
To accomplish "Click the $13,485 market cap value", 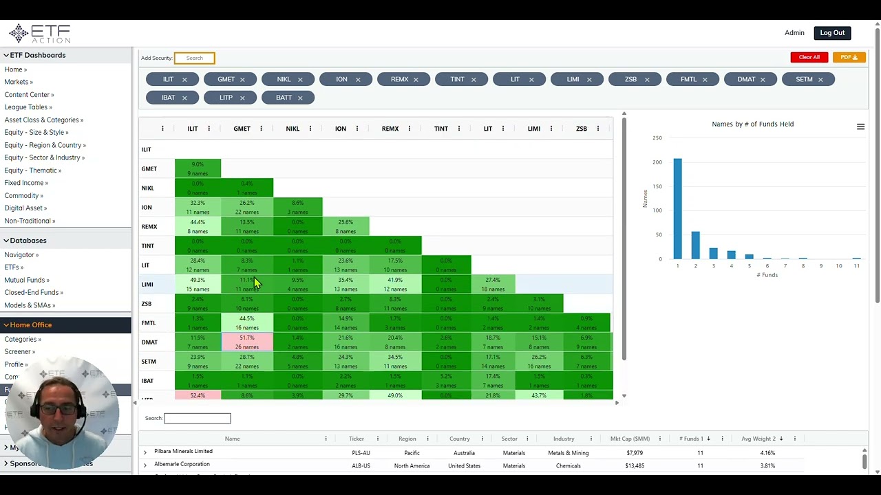I will [635, 466].
